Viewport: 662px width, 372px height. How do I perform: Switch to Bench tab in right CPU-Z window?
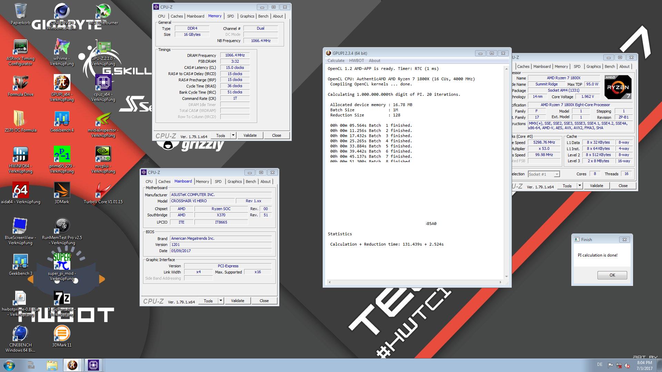click(x=610, y=66)
